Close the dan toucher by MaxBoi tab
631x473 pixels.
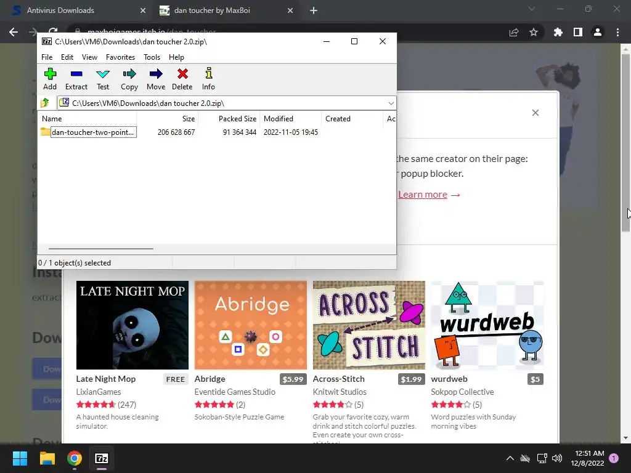pyautogui.click(x=290, y=10)
